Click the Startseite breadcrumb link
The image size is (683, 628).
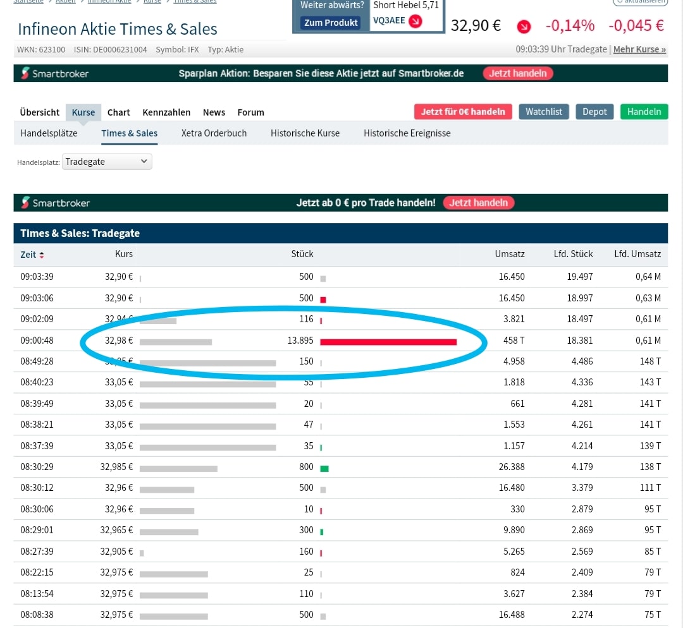coord(28,2)
